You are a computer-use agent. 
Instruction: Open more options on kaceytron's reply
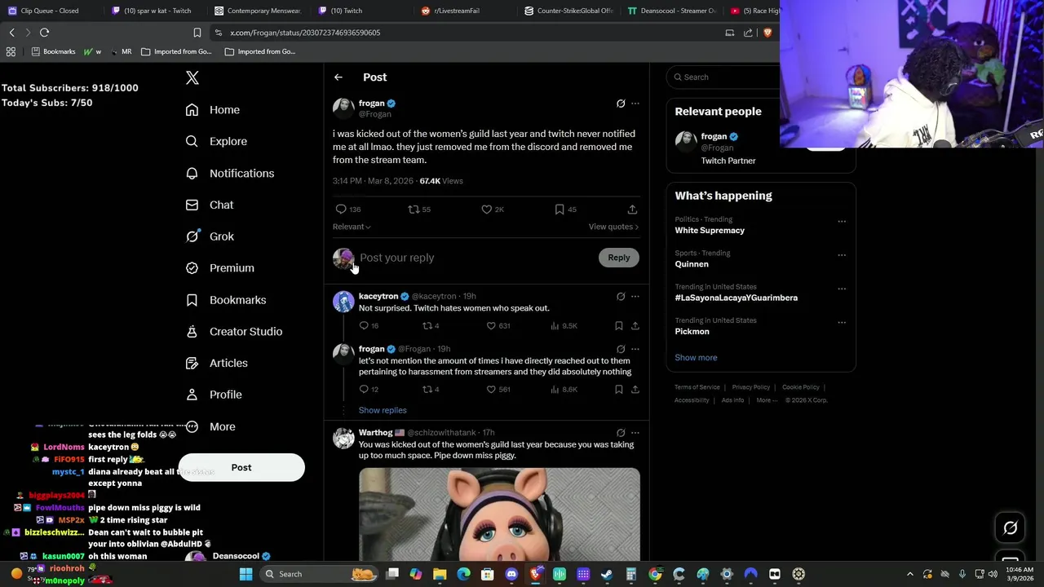pos(635,297)
